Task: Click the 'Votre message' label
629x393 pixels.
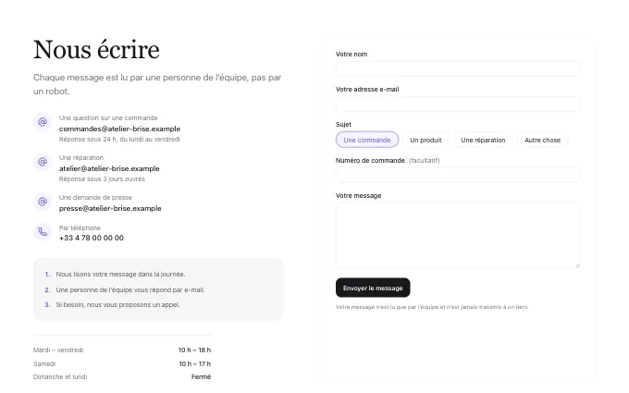Action: [358, 196]
